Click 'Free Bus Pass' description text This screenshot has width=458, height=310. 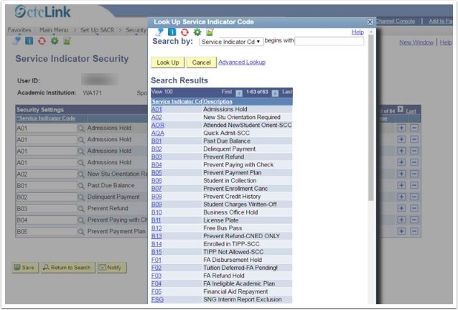[x=223, y=228]
